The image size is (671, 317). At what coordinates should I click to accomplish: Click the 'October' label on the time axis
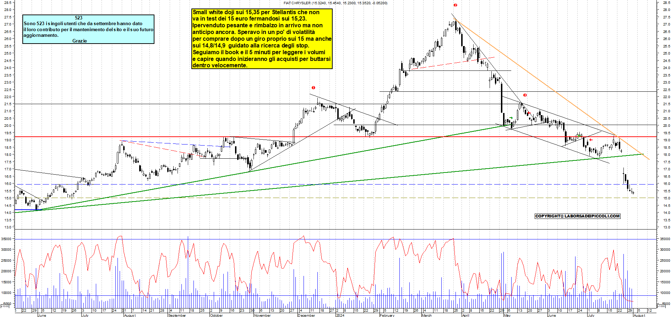tap(216, 315)
